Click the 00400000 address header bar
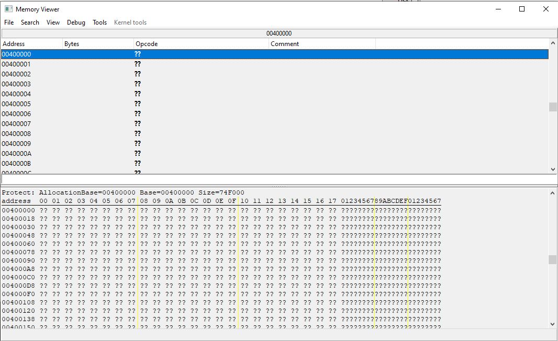 click(x=278, y=33)
